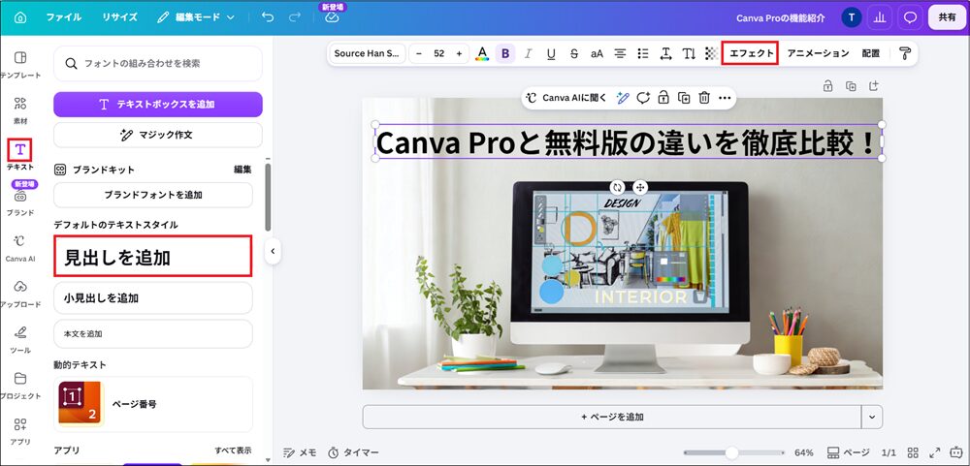970x466 pixels.
Task: Click テキストボックスを追加 button
Action: coord(158,105)
